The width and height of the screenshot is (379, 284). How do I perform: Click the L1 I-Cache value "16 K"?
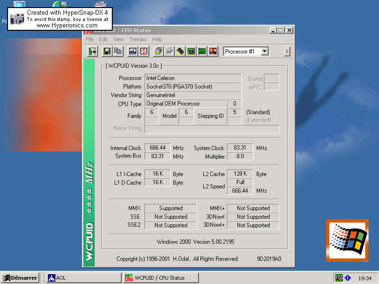158,174
